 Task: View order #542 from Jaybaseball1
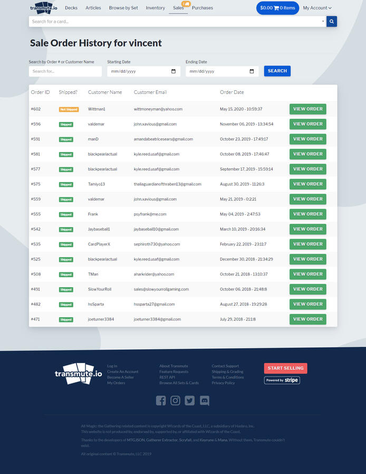pos(307,229)
